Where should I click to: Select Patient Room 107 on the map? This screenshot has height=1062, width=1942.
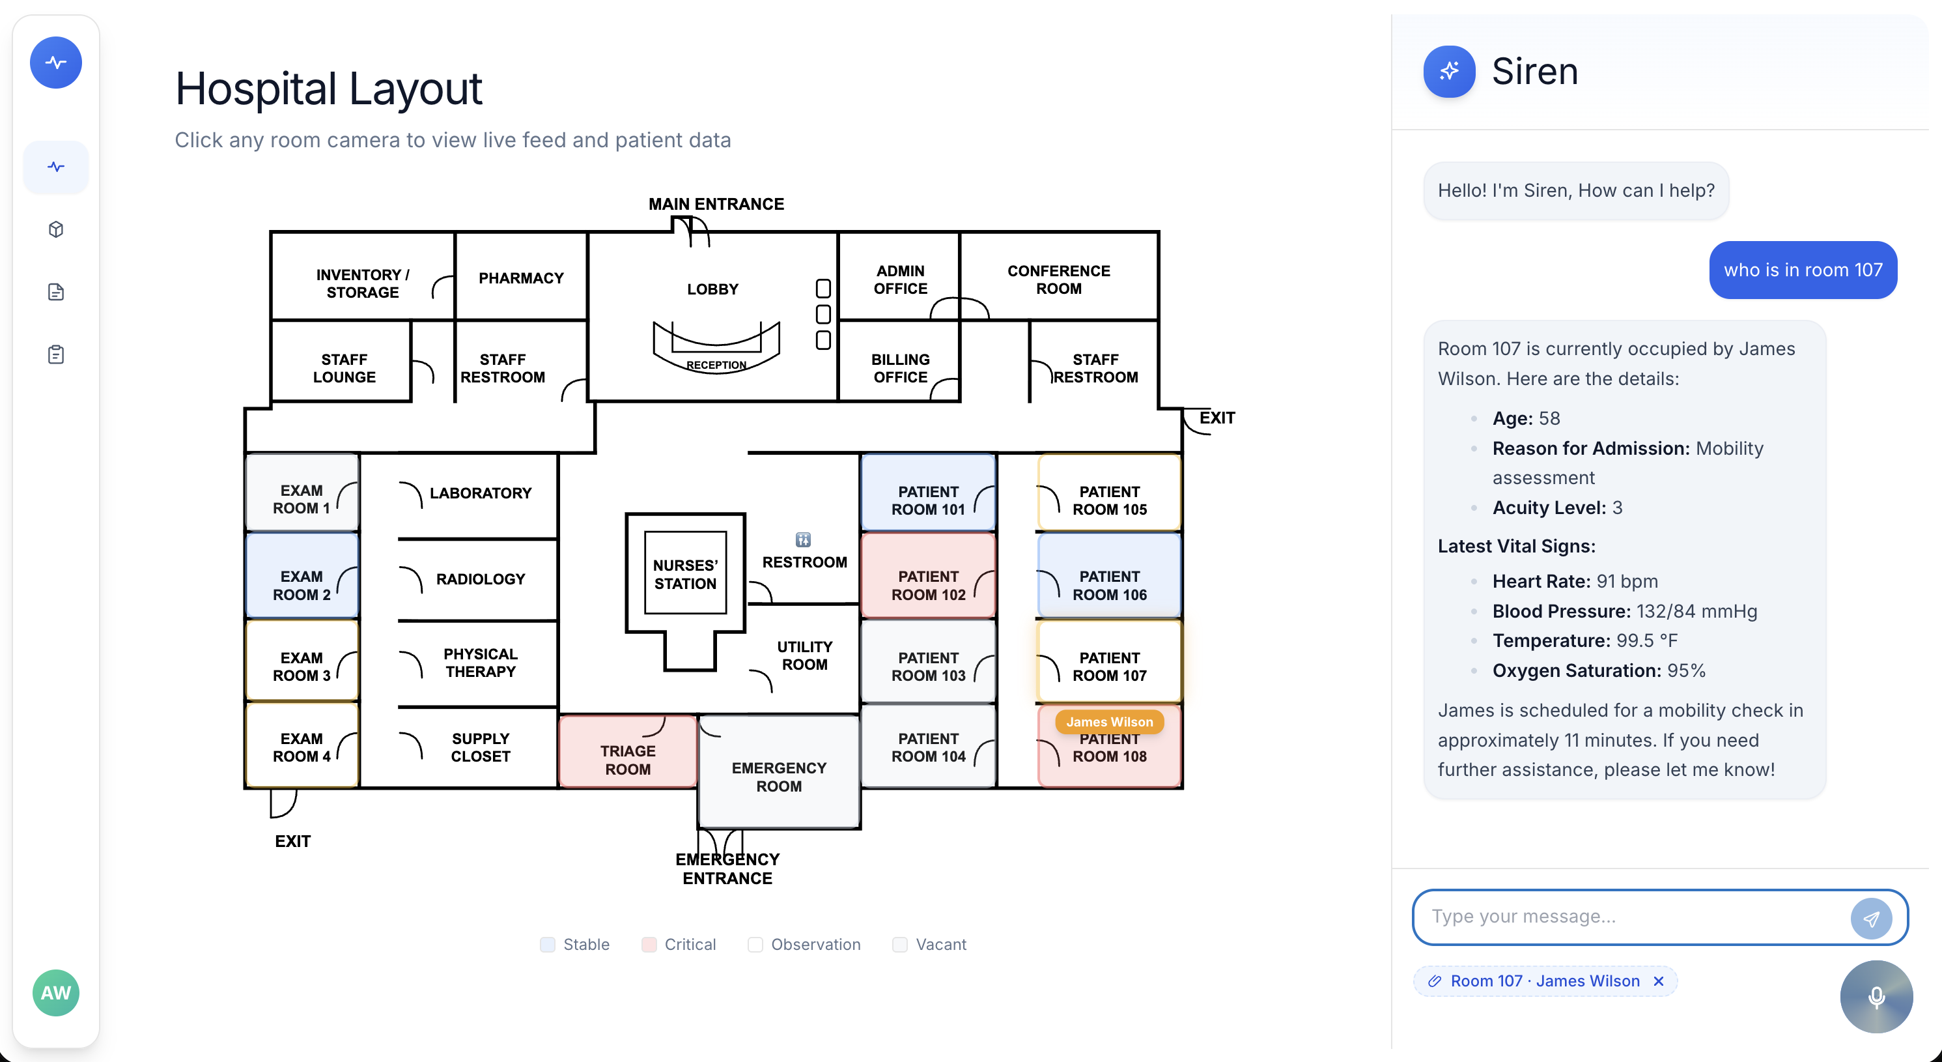click(x=1109, y=666)
